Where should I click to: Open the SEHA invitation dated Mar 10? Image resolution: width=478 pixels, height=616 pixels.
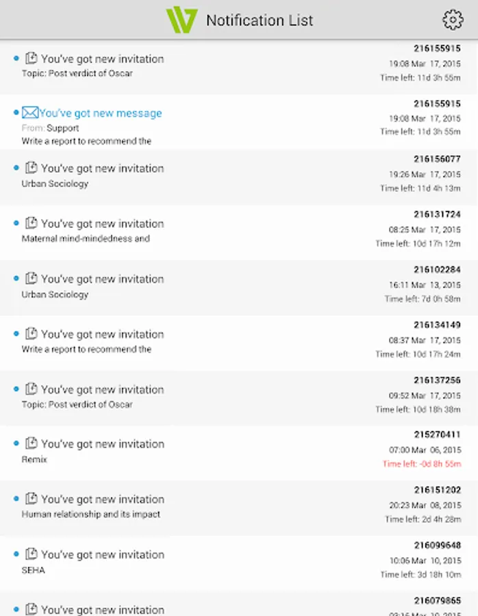(205, 561)
